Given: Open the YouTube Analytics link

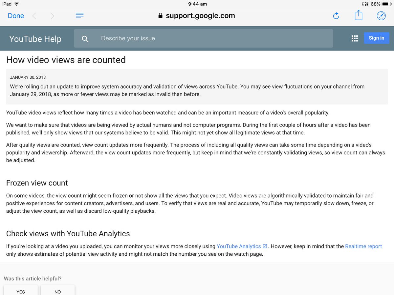Looking at the screenshot, I should click(242, 246).
